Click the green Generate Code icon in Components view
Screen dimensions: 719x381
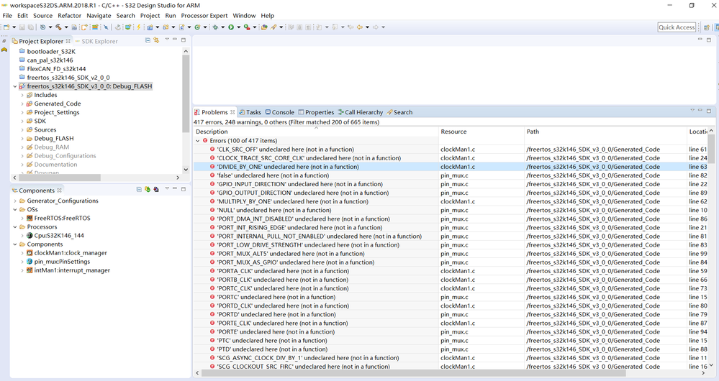tap(148, 189)
